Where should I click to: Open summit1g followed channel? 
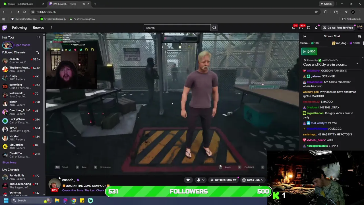point(22,86)
